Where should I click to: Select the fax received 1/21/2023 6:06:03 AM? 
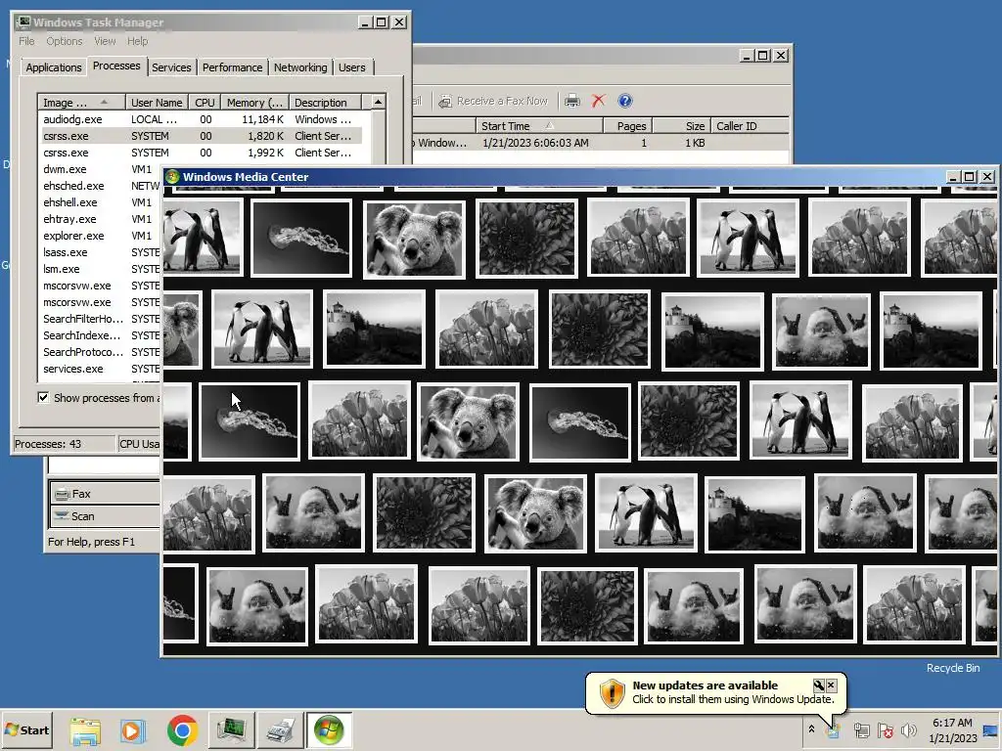(601, 143)
